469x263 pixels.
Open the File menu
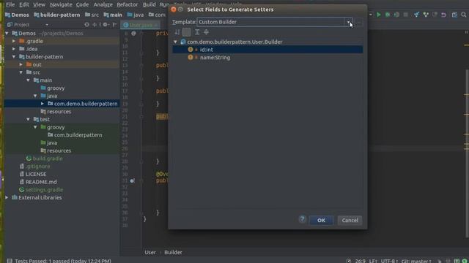click(x=10, y=4)
